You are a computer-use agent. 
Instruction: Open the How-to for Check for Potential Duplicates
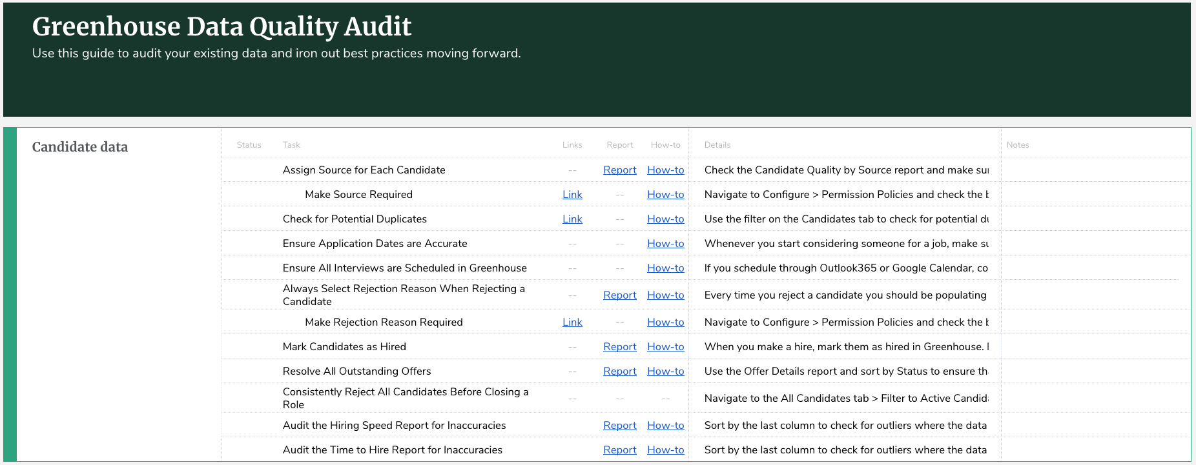pos(665,219)
